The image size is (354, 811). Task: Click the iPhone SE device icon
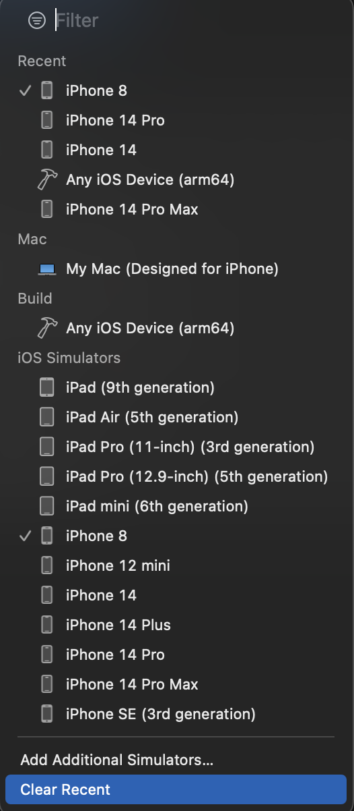pyautogui.click(x=46, y=714)
